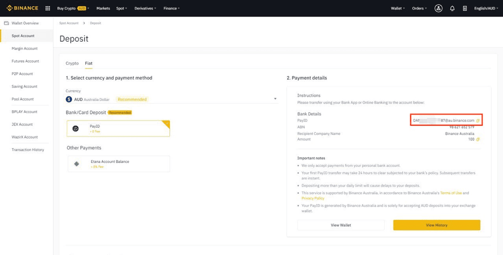
Task: Expand the Wallet dropdown in header
Action: 398,8
